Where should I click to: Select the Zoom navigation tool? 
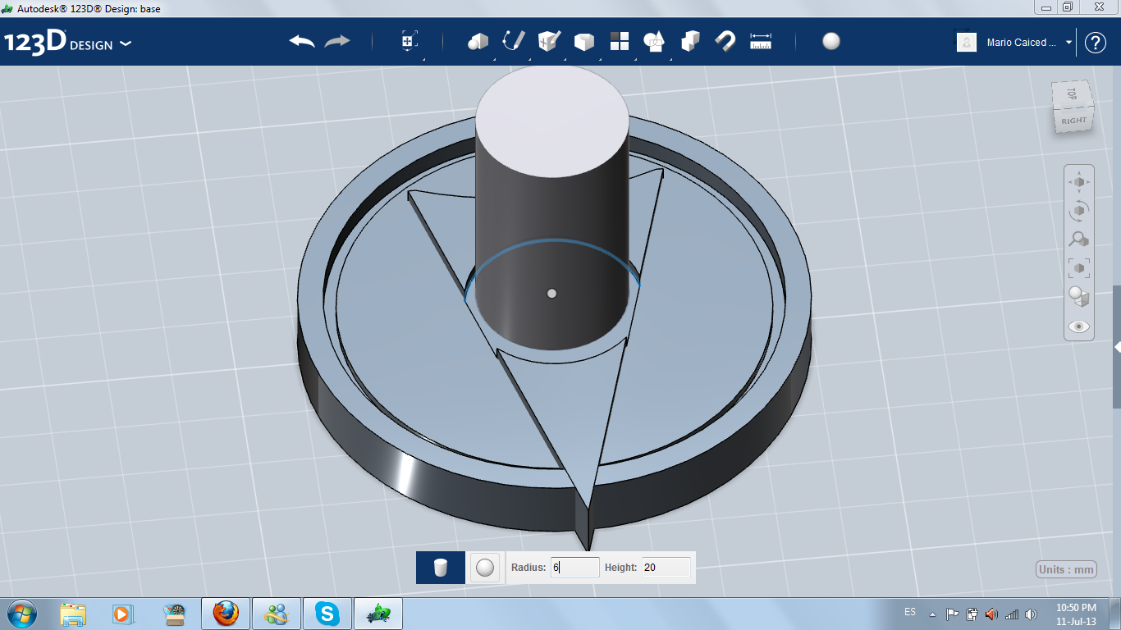(x=1079, y=240)
